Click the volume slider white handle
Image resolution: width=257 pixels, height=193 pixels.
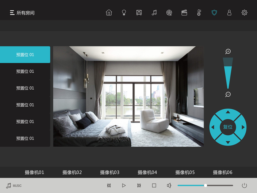(x=205, y=186)
